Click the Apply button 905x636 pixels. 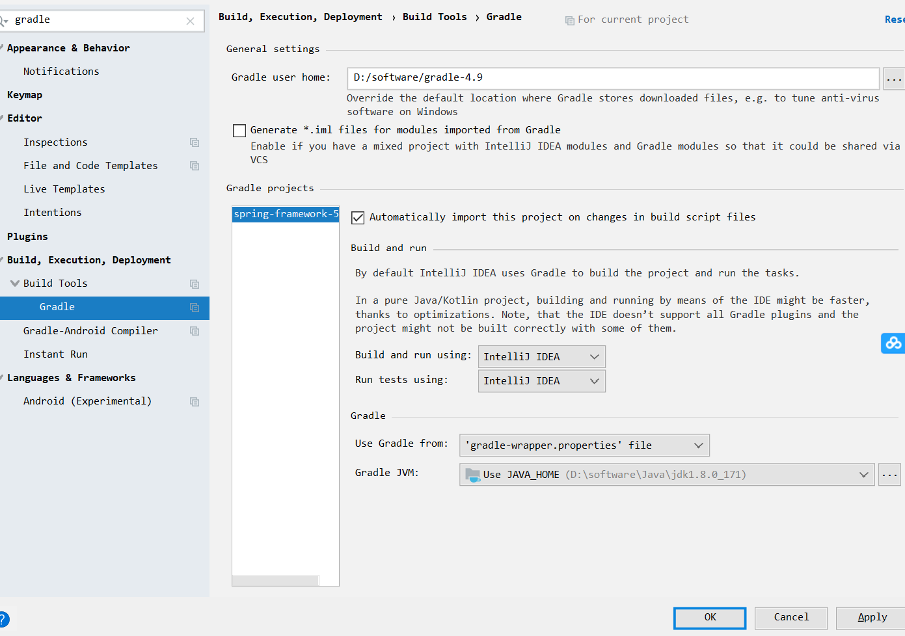tap(871, 618)
